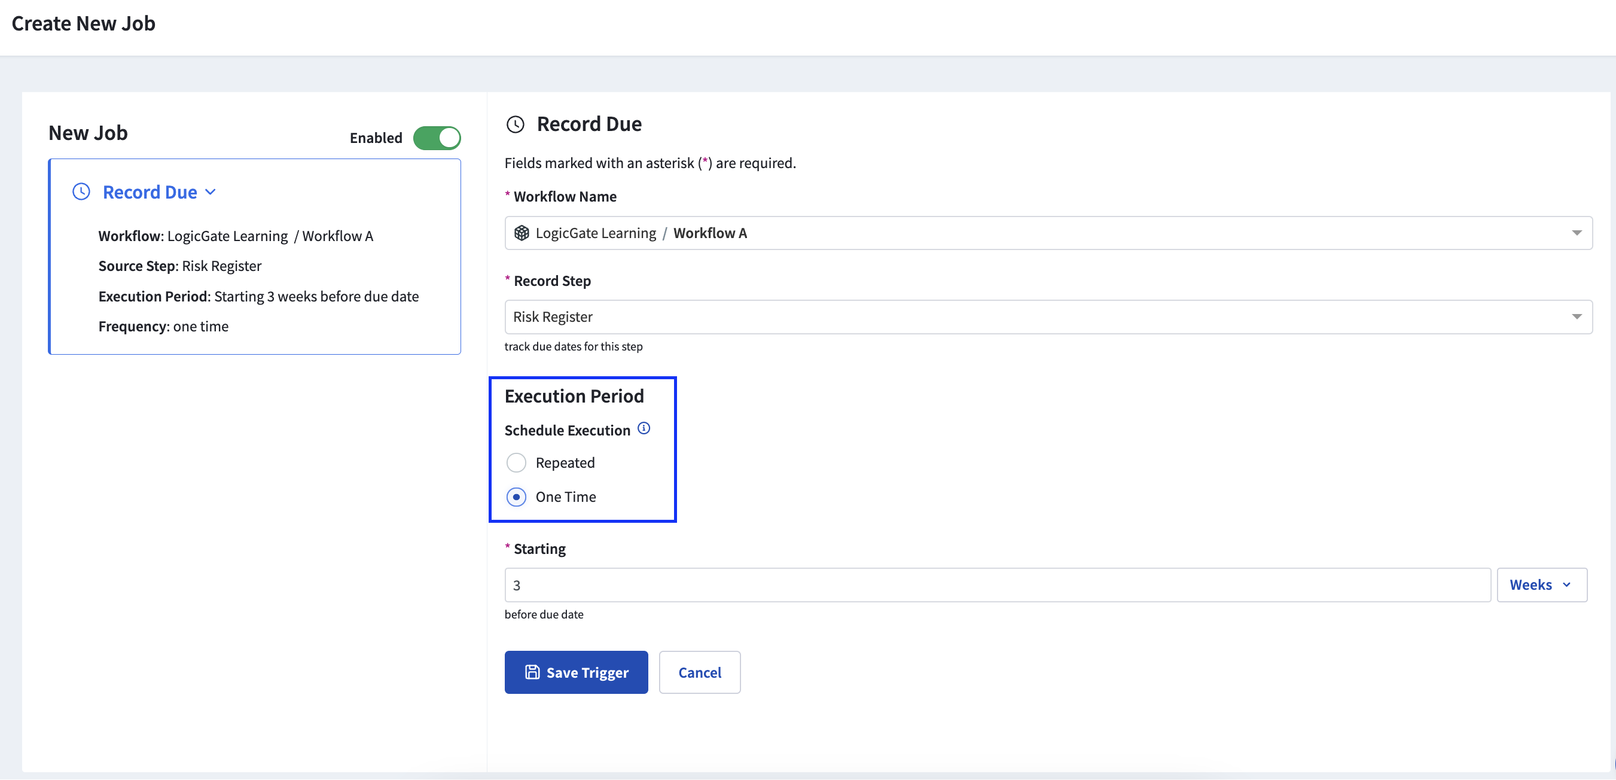This screenshot has height=780, width=1616.
Task: Expand the Record Due chevron in job card
Action: click(x=211, y=192)
